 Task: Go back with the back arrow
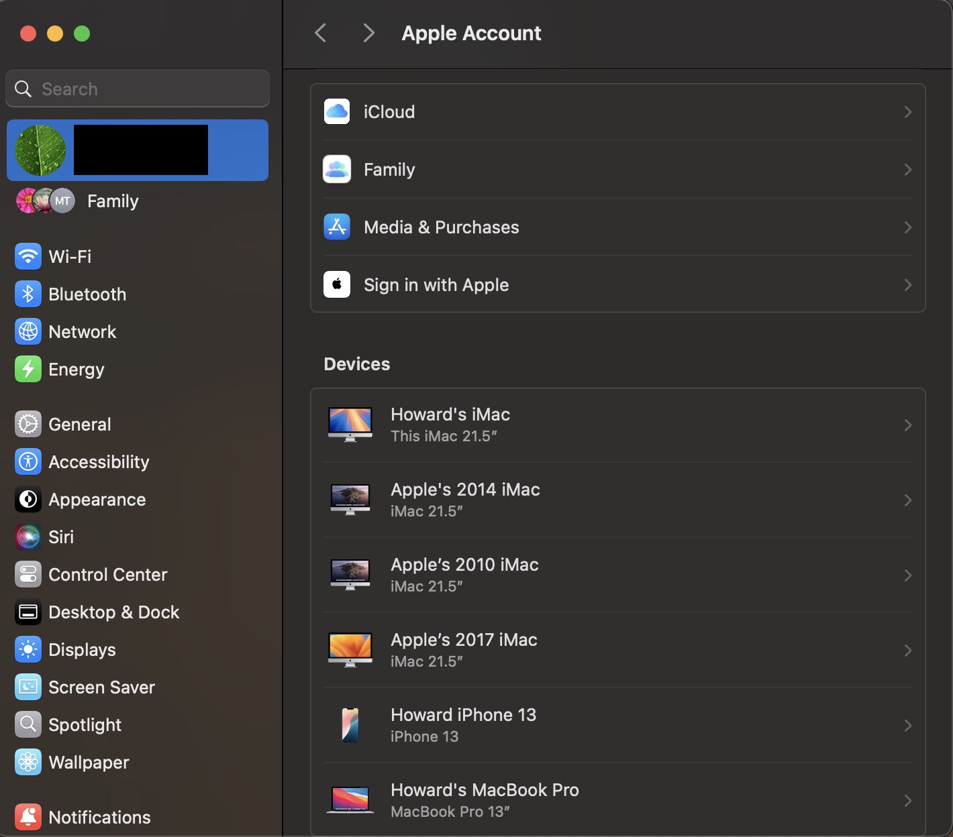[321, 33]
